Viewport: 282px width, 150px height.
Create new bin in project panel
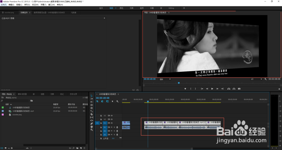pyautogui.click(x=77, y=148)
